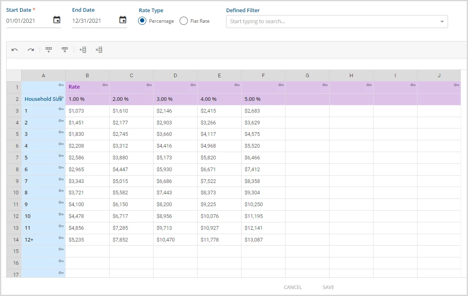This screenshot has height=296, width=468.
Task: Select column F header
Action: [263, 76]
